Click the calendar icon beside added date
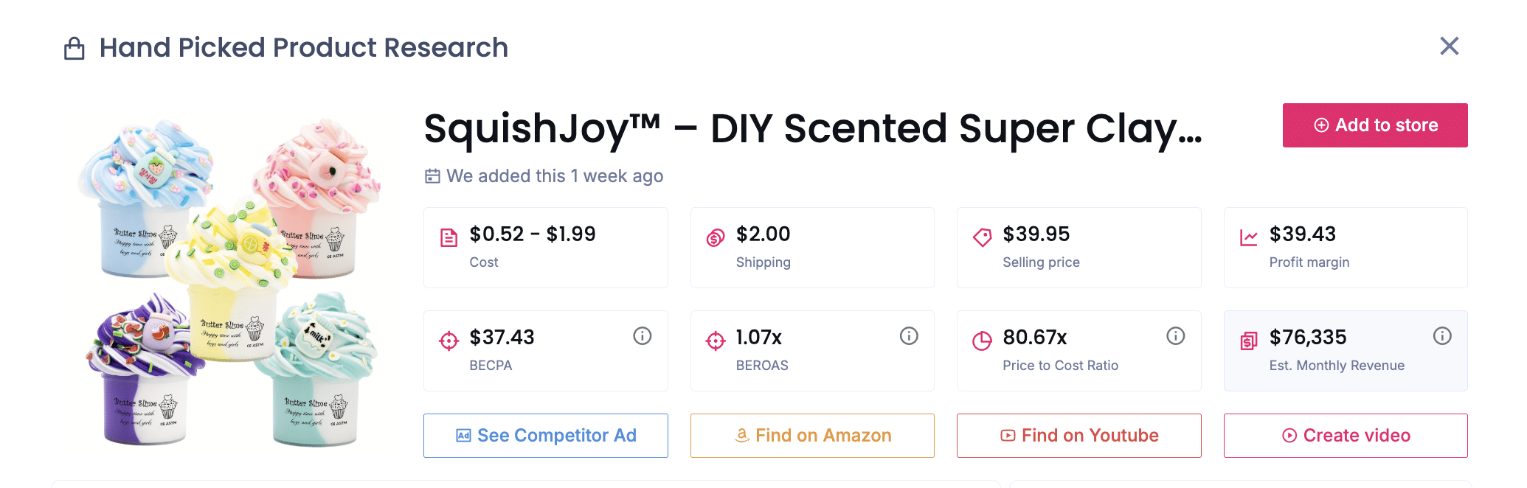1527x488 pixels. (432, 176)
